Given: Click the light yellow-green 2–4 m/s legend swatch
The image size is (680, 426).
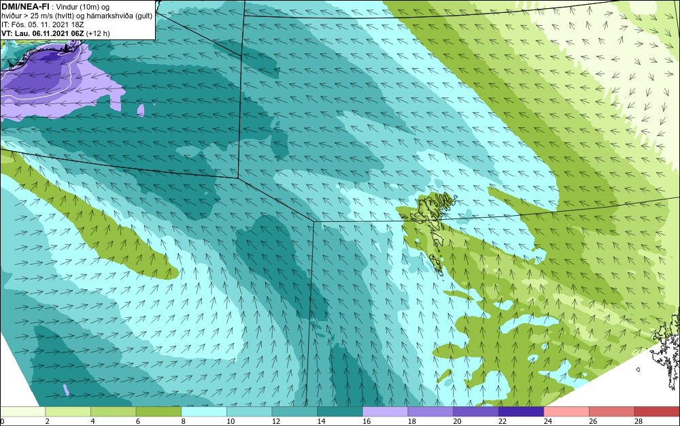Looking at the screenshot, I should click(68, 412).
